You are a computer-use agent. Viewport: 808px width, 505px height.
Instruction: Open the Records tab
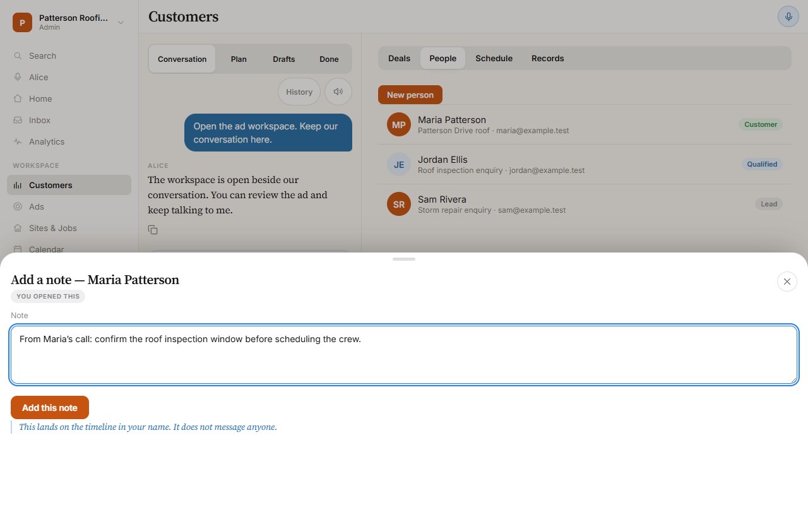pos(547,58)
